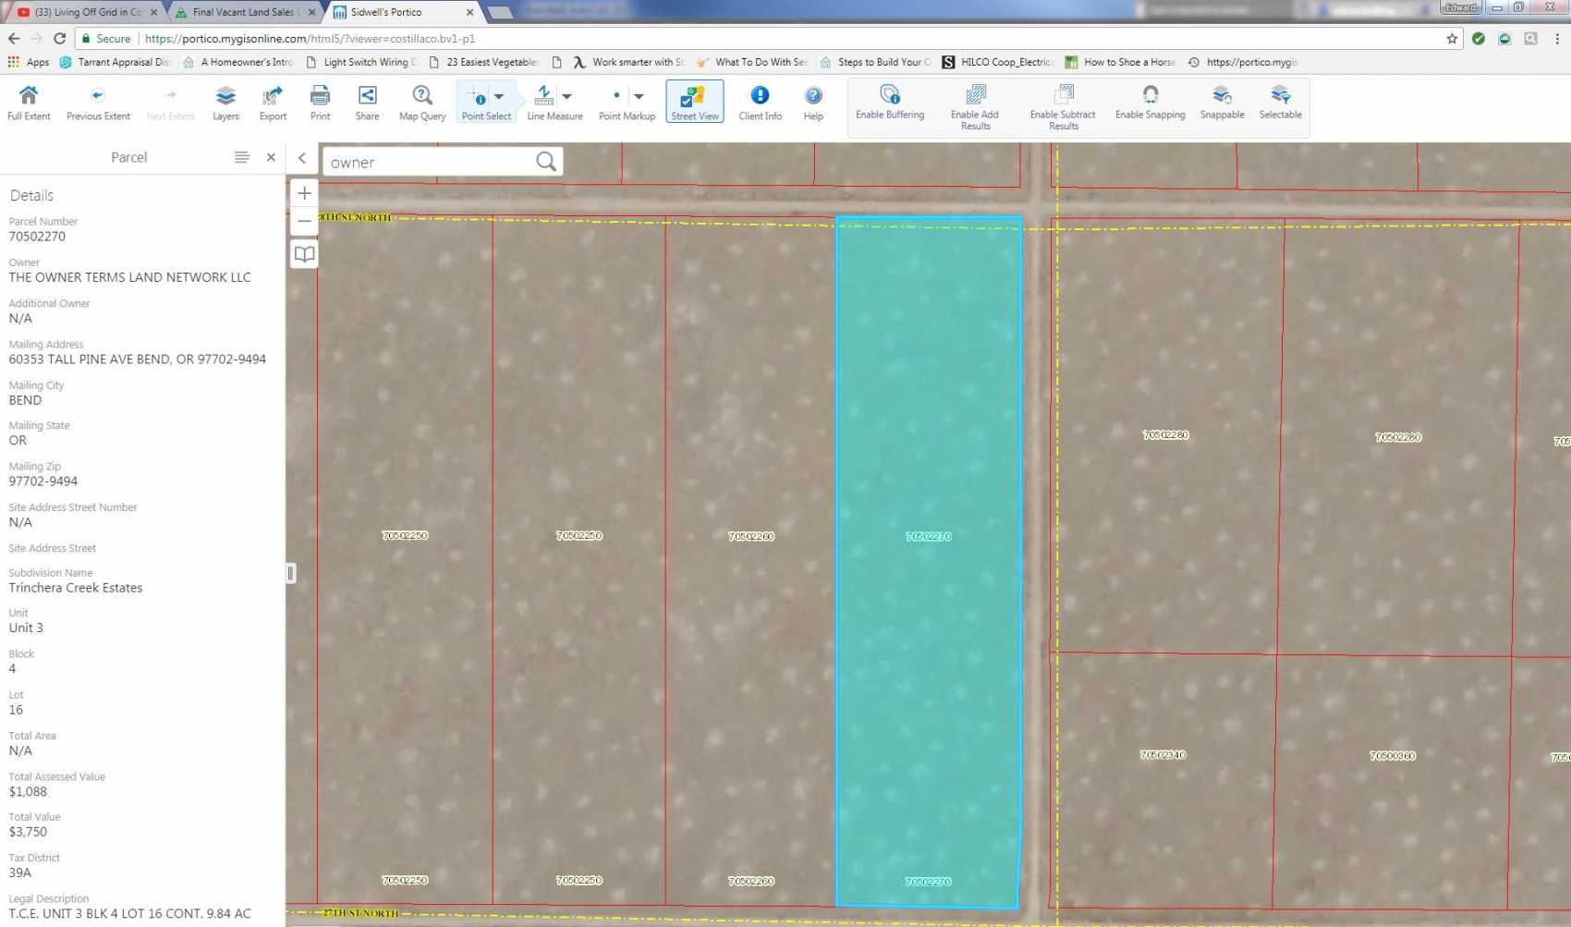
Task: Open Steps to Build Your bookmark
Action: click(875, 62)
